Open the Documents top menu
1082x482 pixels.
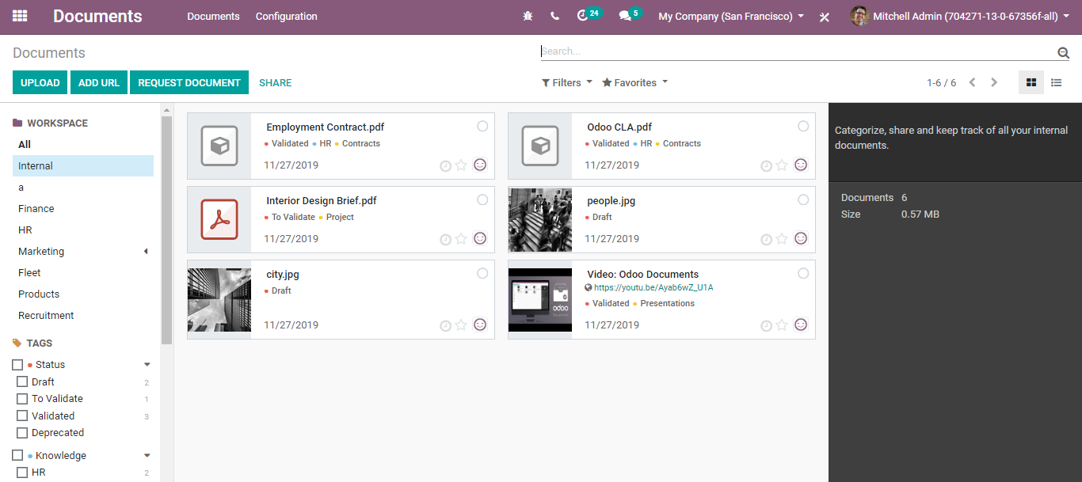coord(213,16)
